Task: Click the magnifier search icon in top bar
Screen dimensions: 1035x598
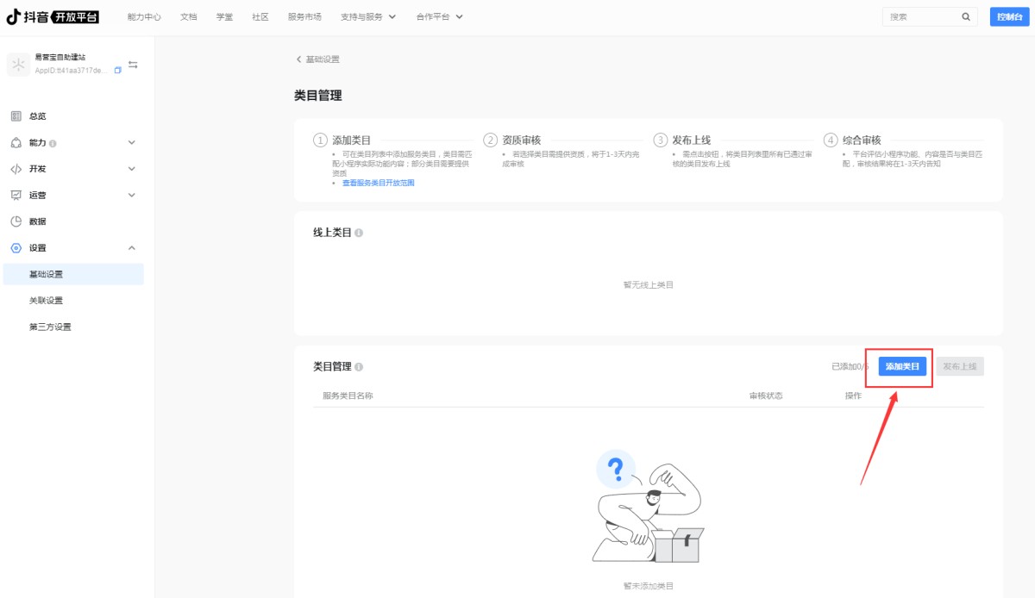Action: point(966,16)
